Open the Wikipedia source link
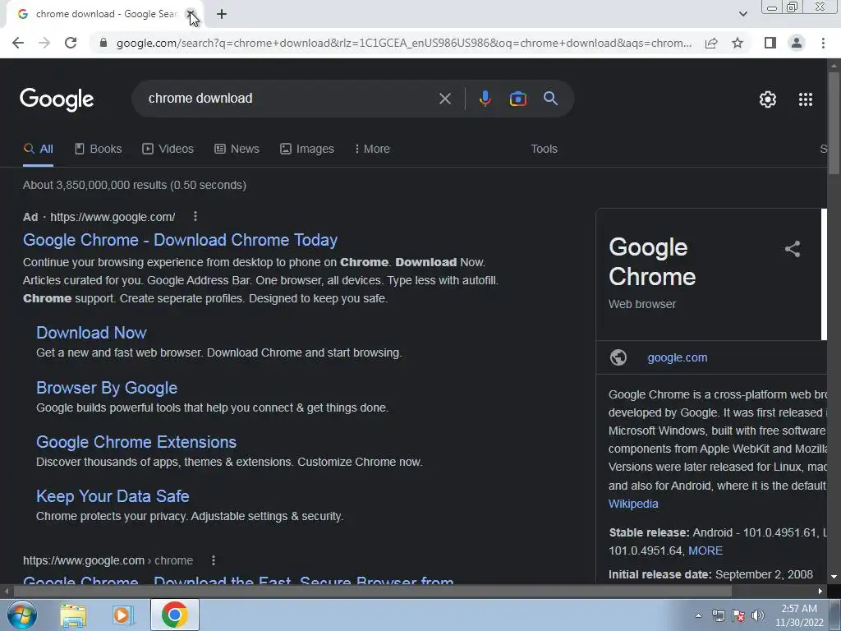Viewport: 841px width, 631px height. pyautogui.click(x=633, y=504)
